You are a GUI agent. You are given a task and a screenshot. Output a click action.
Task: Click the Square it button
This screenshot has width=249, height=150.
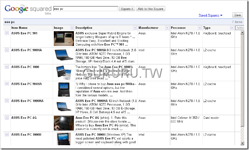(127, 9)
